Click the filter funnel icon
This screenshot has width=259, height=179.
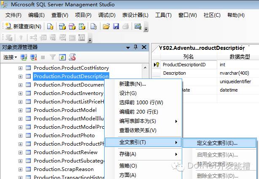(x=53, y=57)
